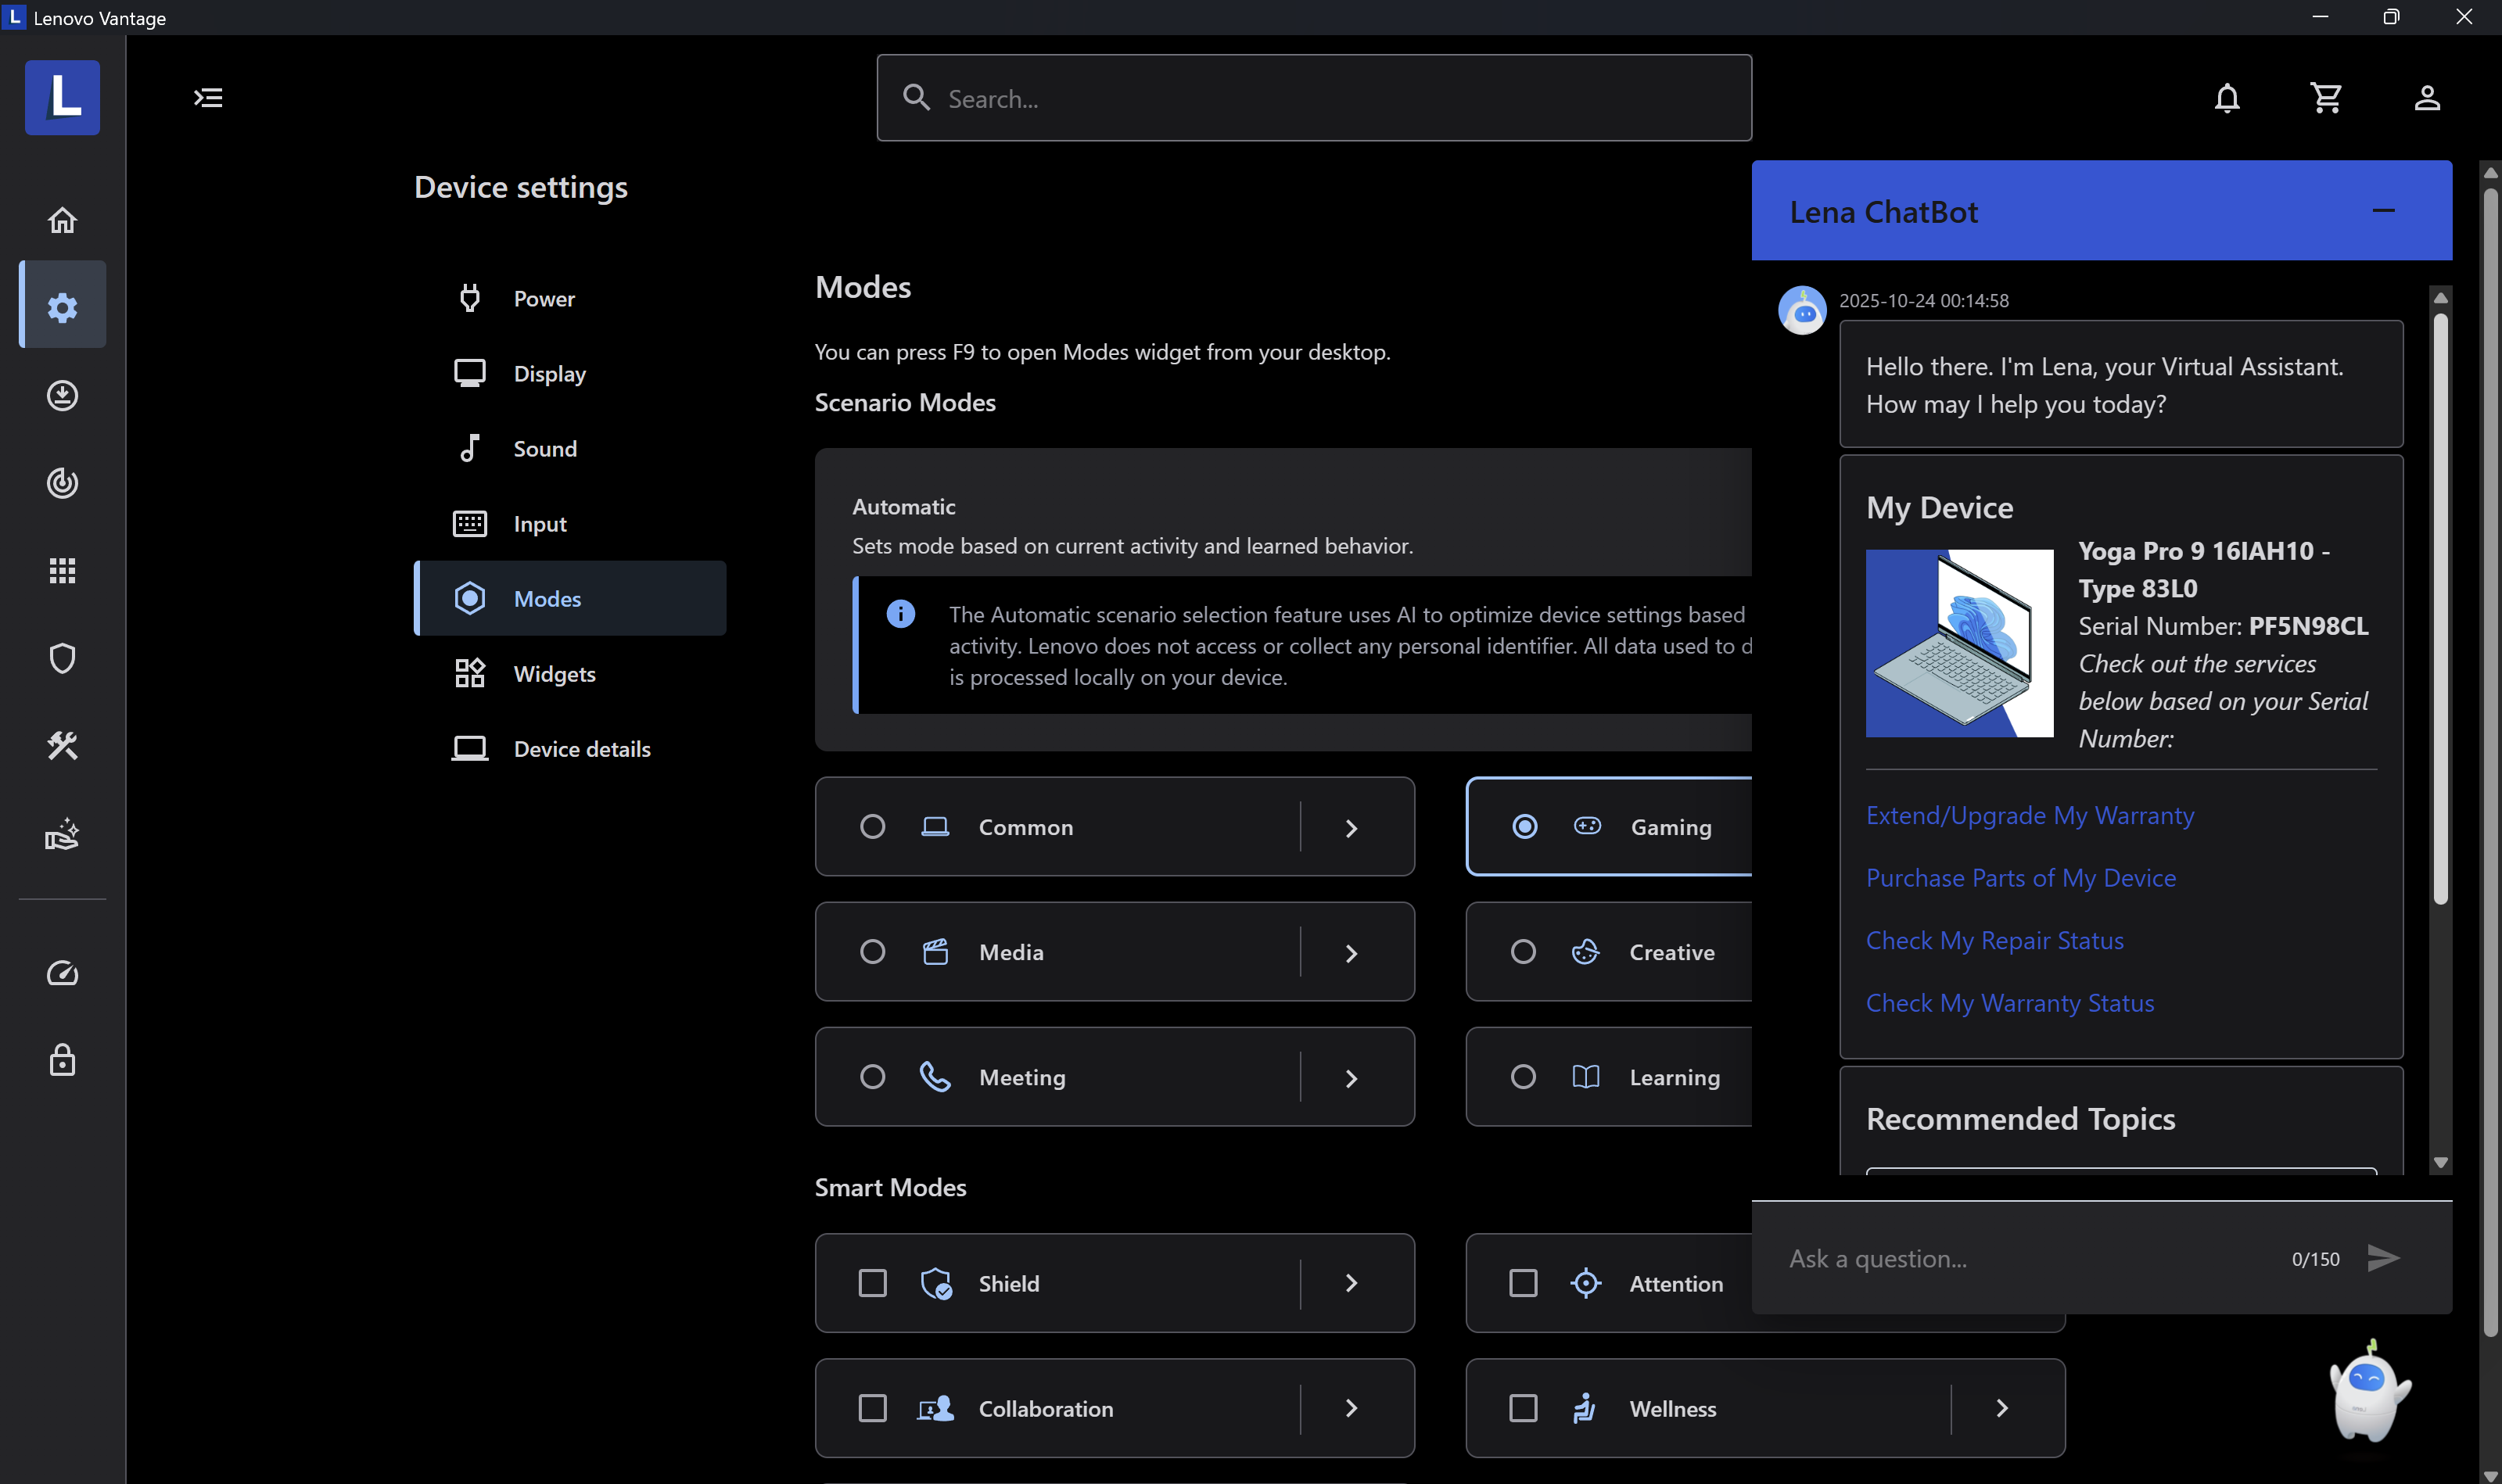Open the notifications bell icon
This screenshot has width=2502, height=1484.
[2226, 98]
